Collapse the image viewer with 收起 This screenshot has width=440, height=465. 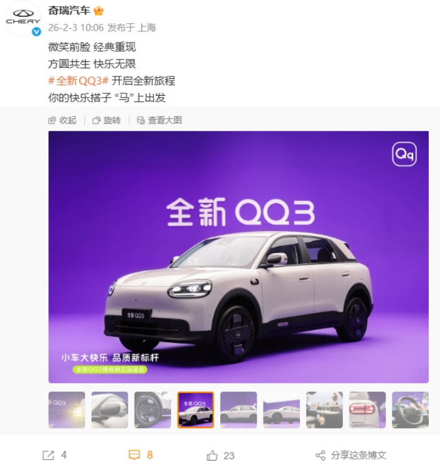click(62, 120)
